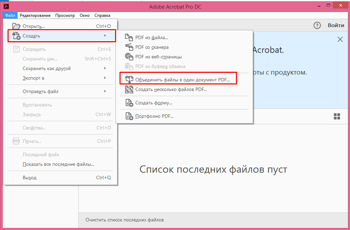
Task: Click the globe icon for PDF из веб-страницы
Action: point(129,57)
